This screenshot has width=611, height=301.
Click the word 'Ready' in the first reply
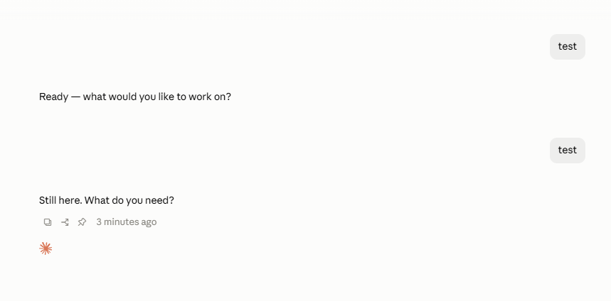(54, 97)
